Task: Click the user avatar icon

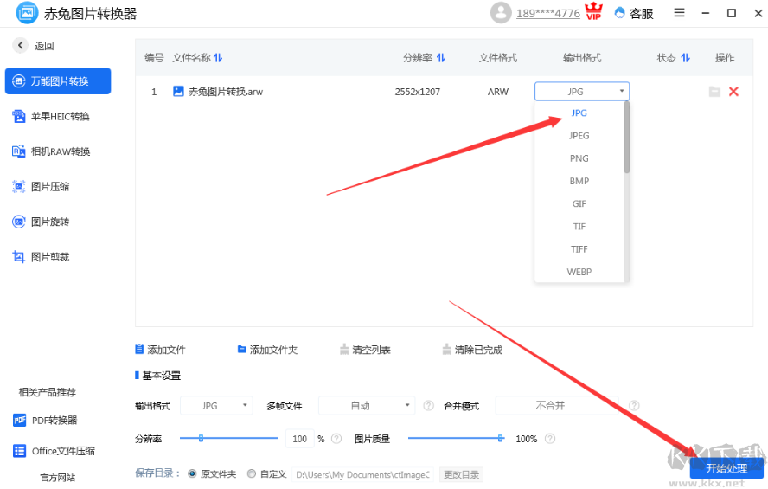Action: pos(501,13)
